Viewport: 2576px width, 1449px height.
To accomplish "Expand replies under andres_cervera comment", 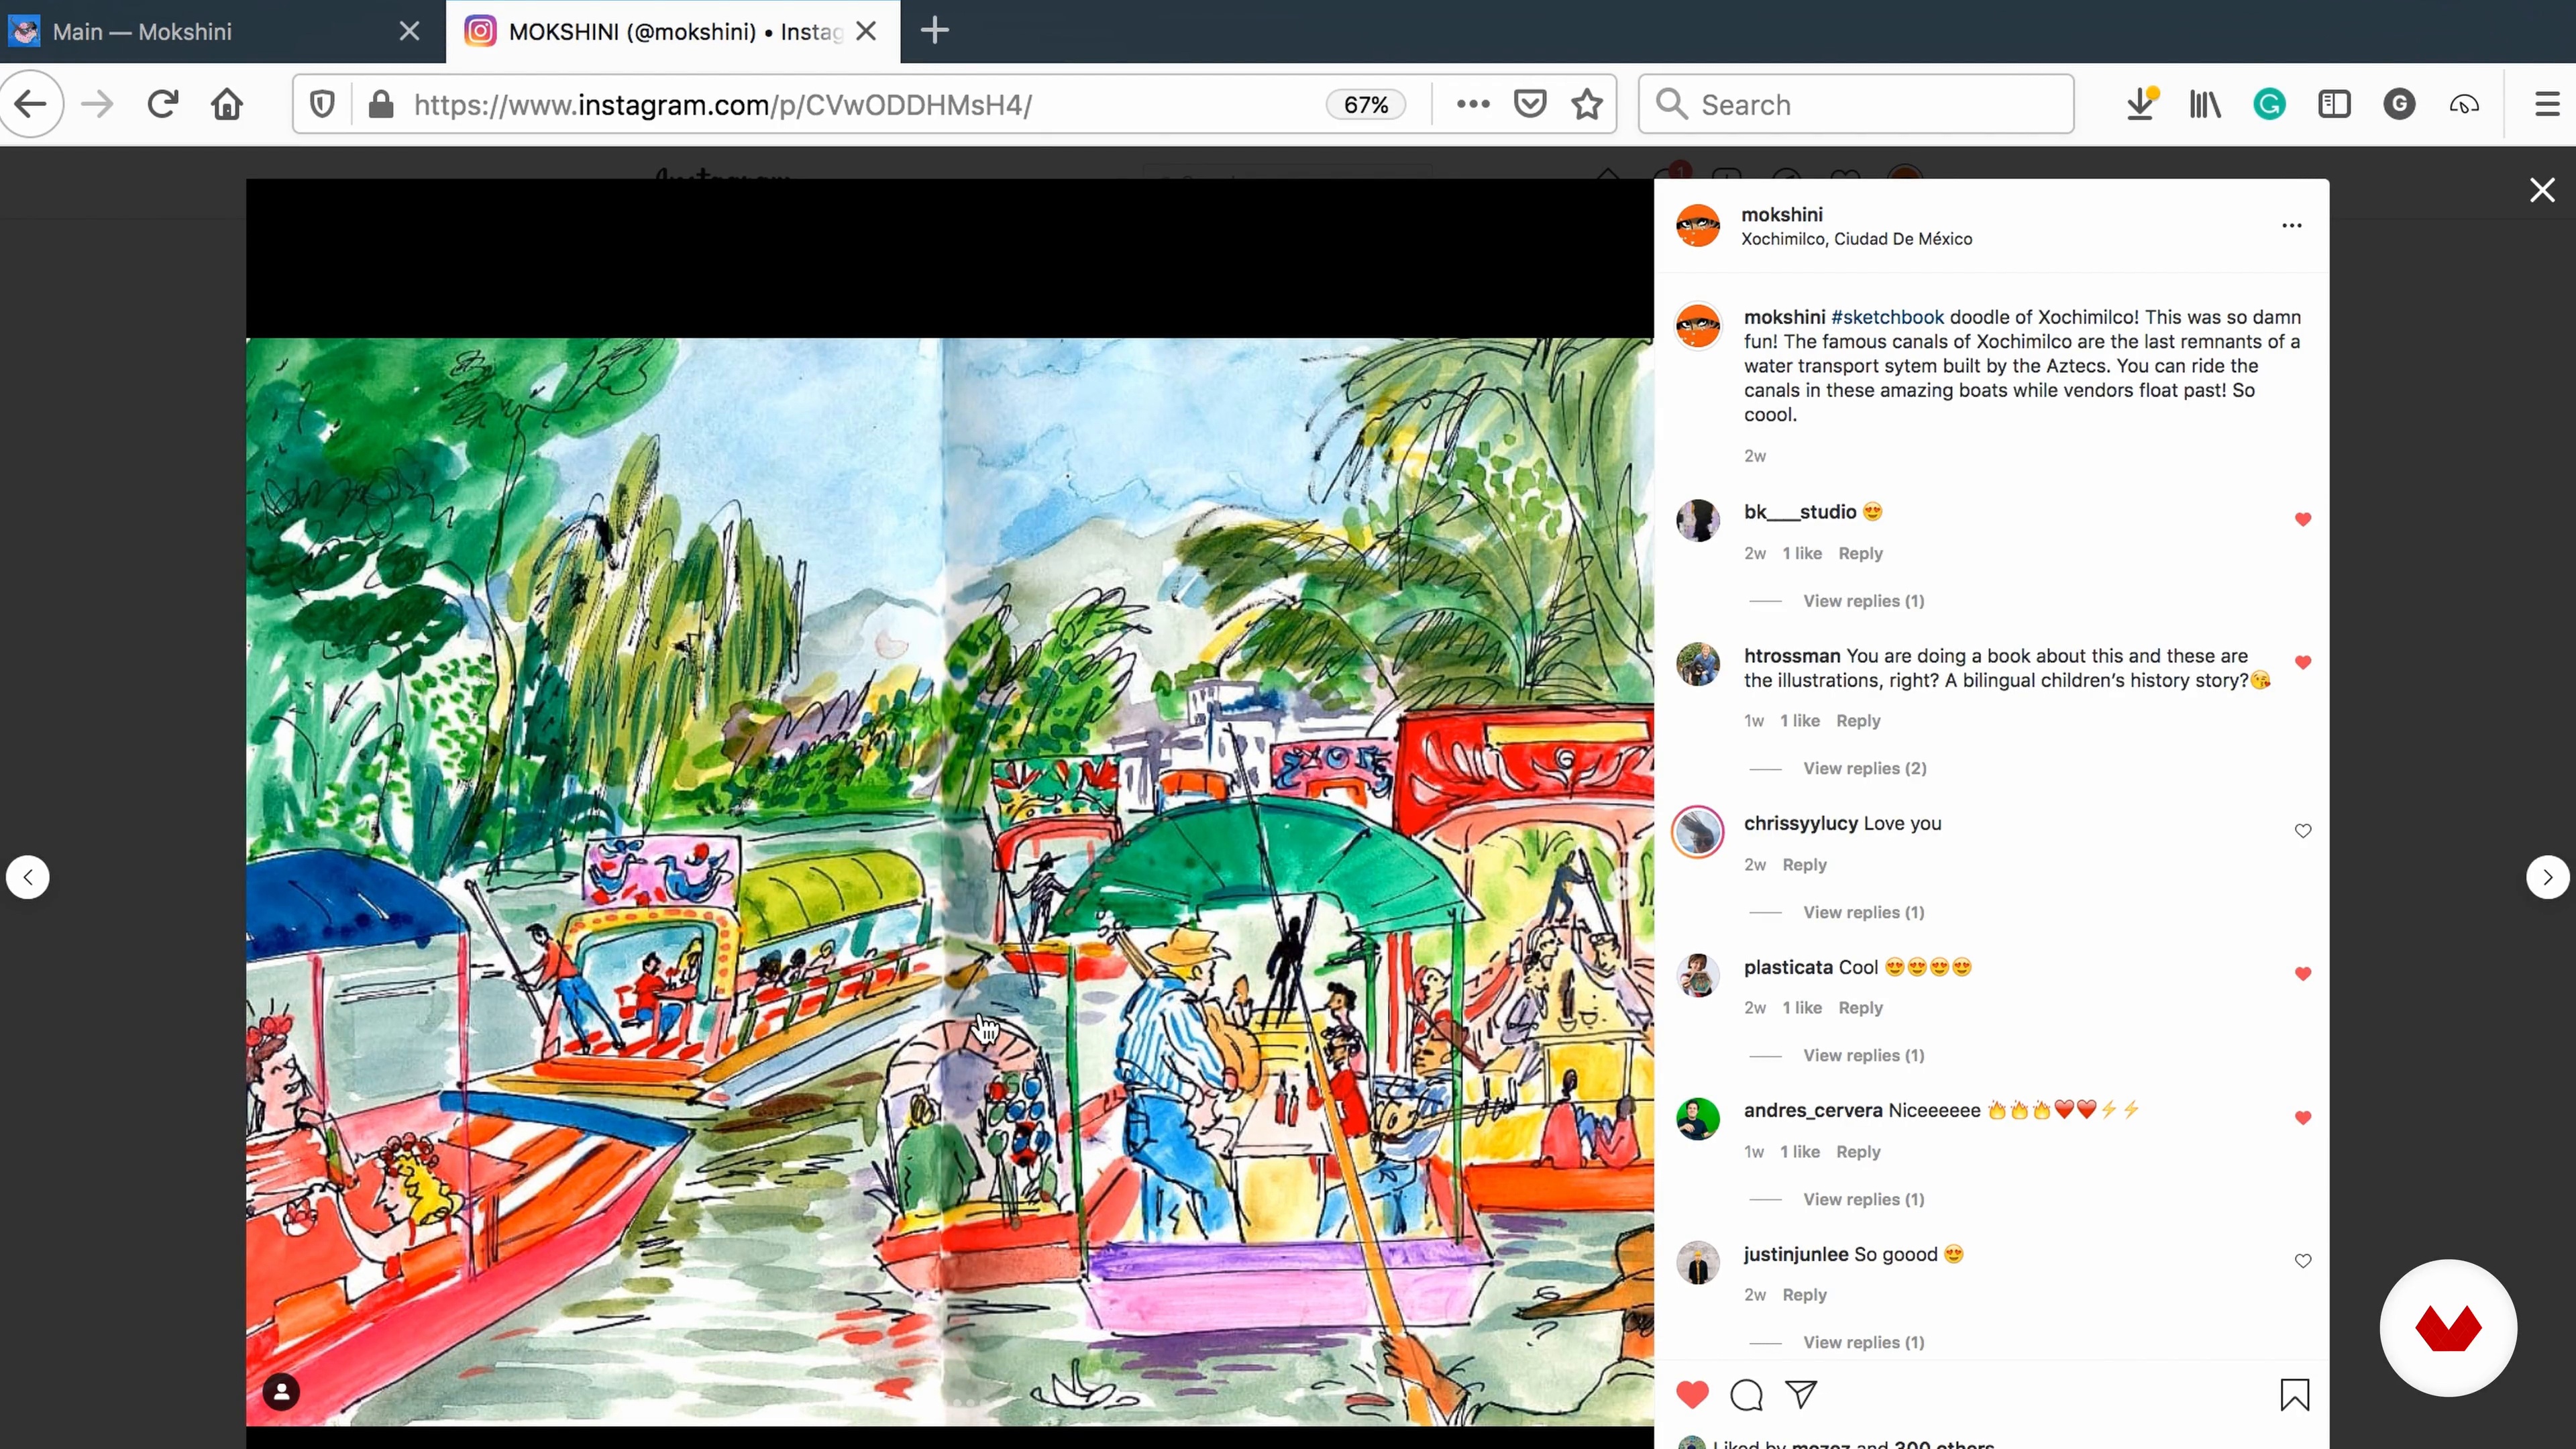I will pos(1864,1199).
